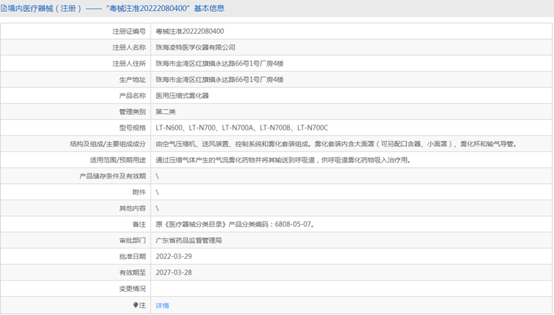Click the 结构及组成 description text

(x=336, y=144)
